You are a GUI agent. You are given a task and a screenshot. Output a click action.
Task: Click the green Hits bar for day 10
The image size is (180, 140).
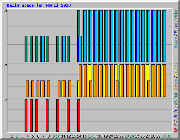[x=58, y=49]
